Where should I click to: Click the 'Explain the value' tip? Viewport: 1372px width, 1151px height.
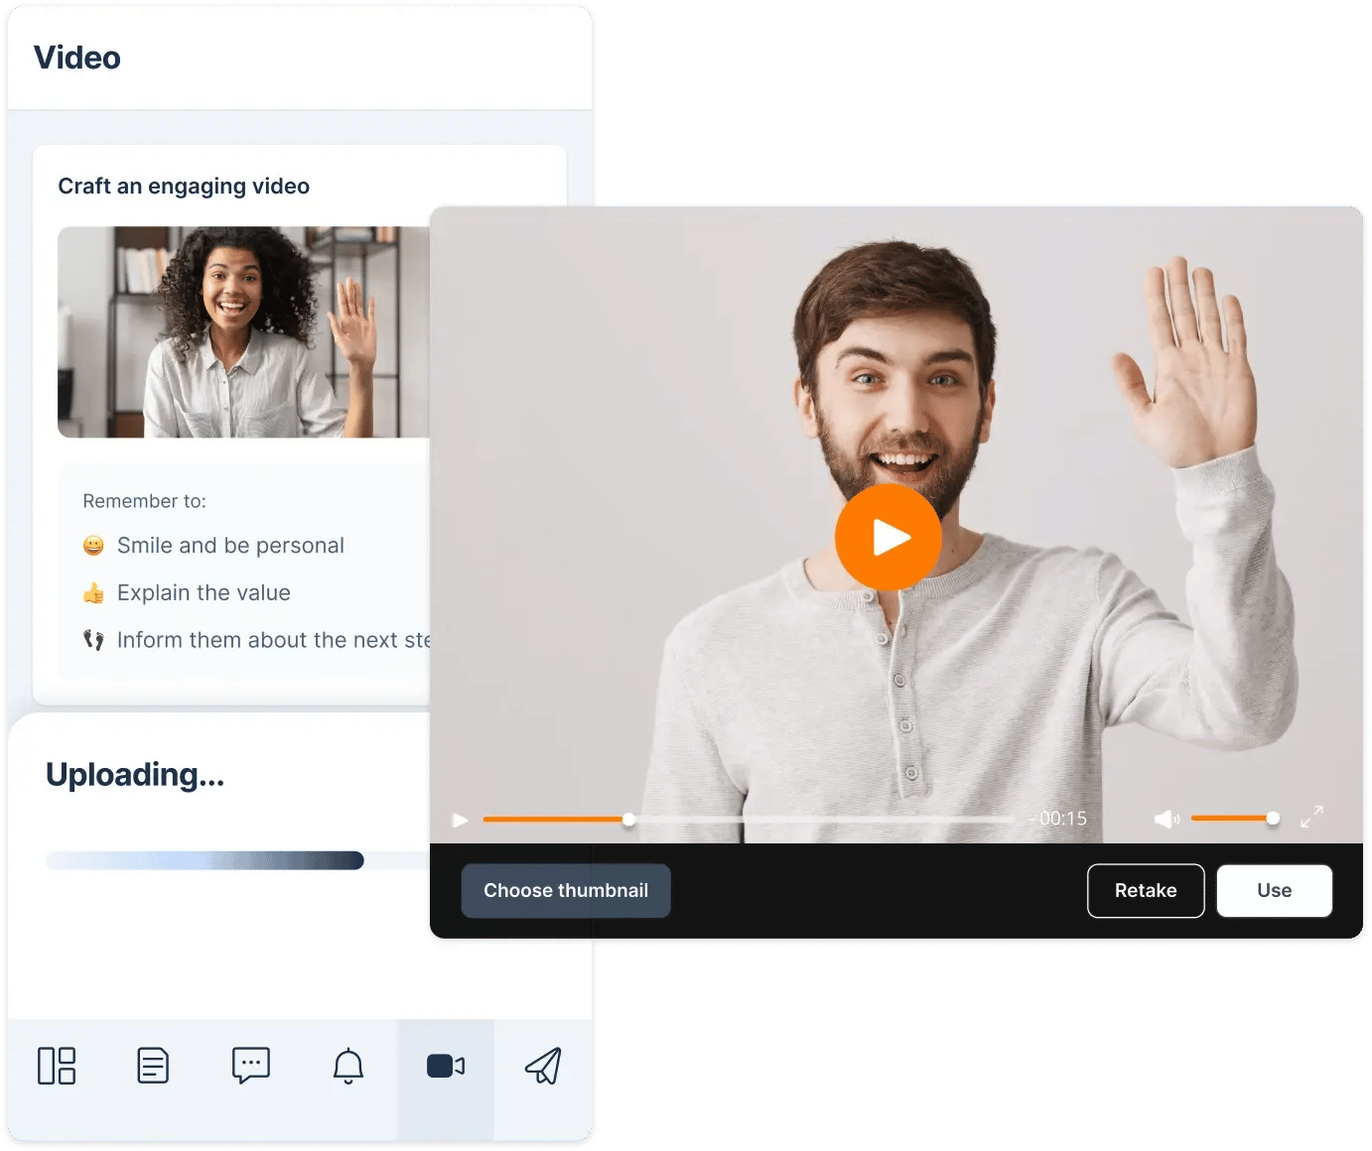coord(204,593)
